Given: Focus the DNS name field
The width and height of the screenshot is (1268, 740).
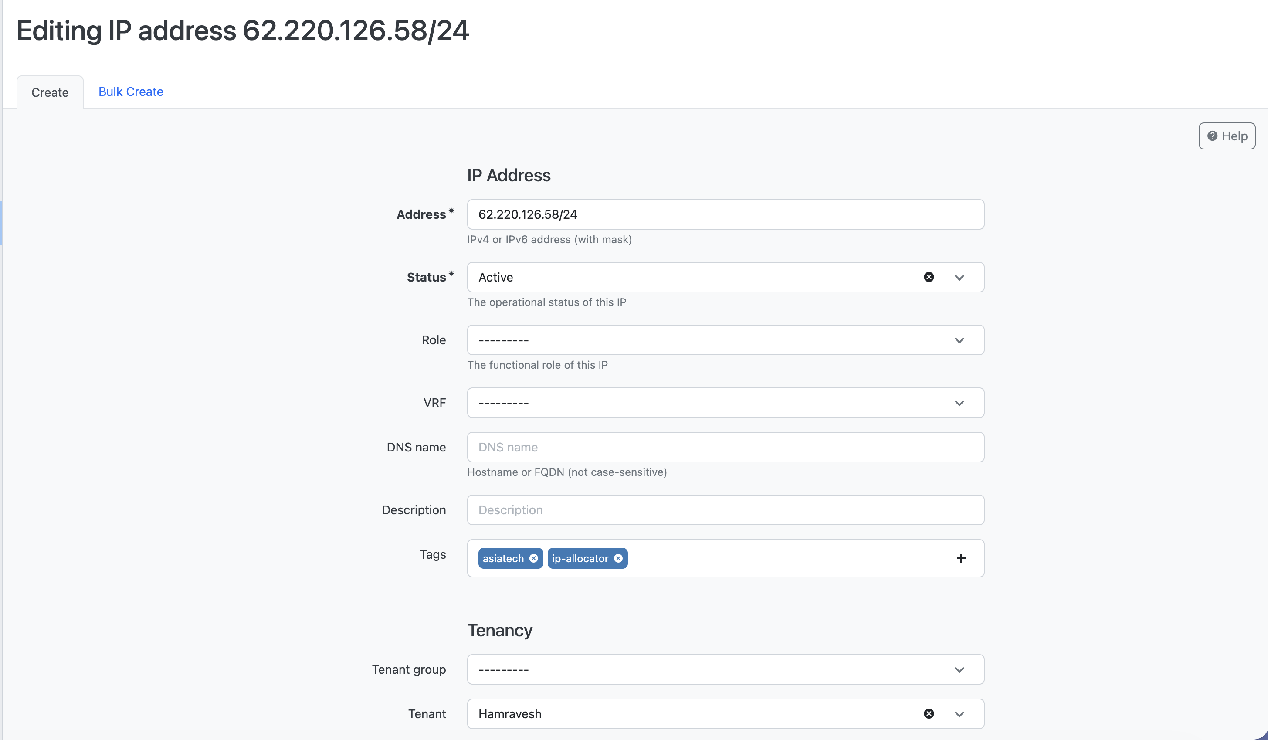Looking at the screenshot, I should point(725,447).
